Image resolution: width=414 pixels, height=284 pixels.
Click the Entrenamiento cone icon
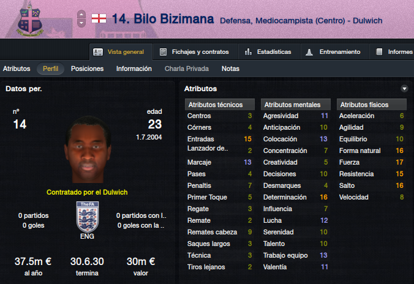point(309,52)
